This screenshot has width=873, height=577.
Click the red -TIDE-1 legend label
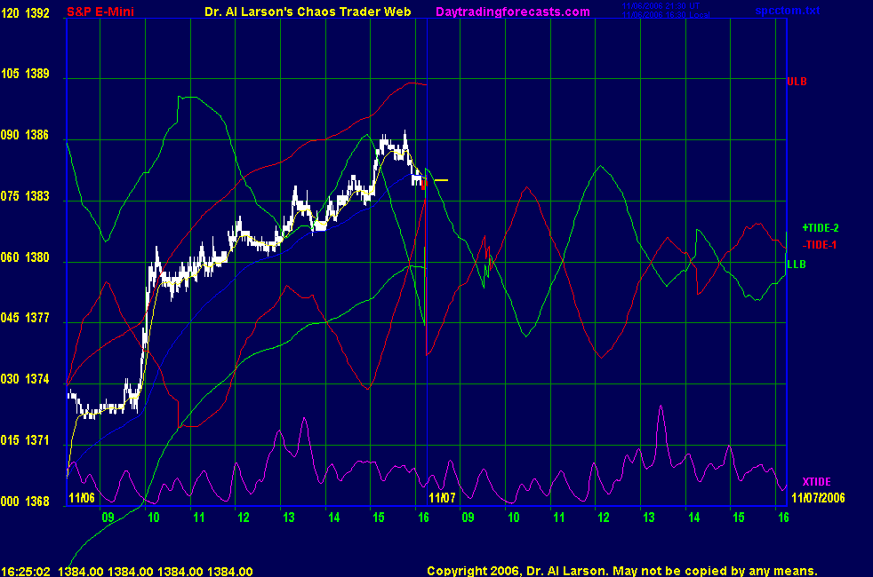point(819,244)
